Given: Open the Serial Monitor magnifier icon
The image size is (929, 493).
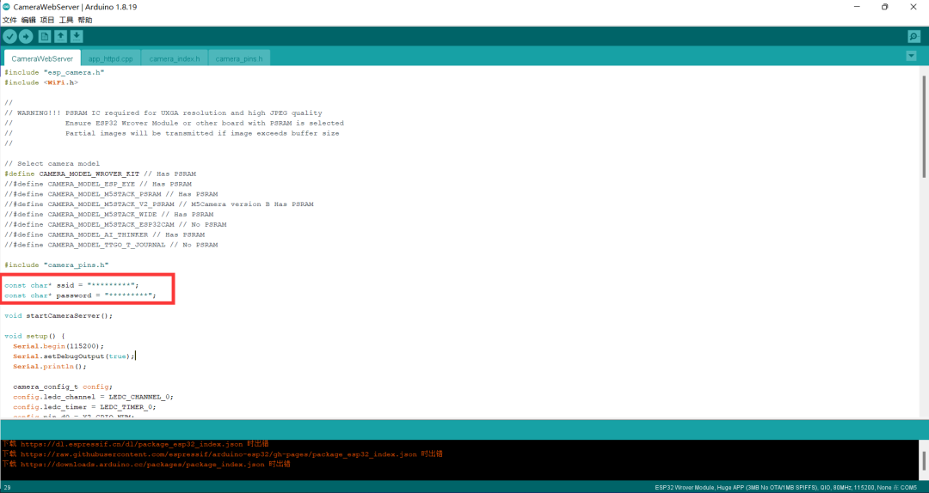Looking at the screenshot, I should 914,37.
